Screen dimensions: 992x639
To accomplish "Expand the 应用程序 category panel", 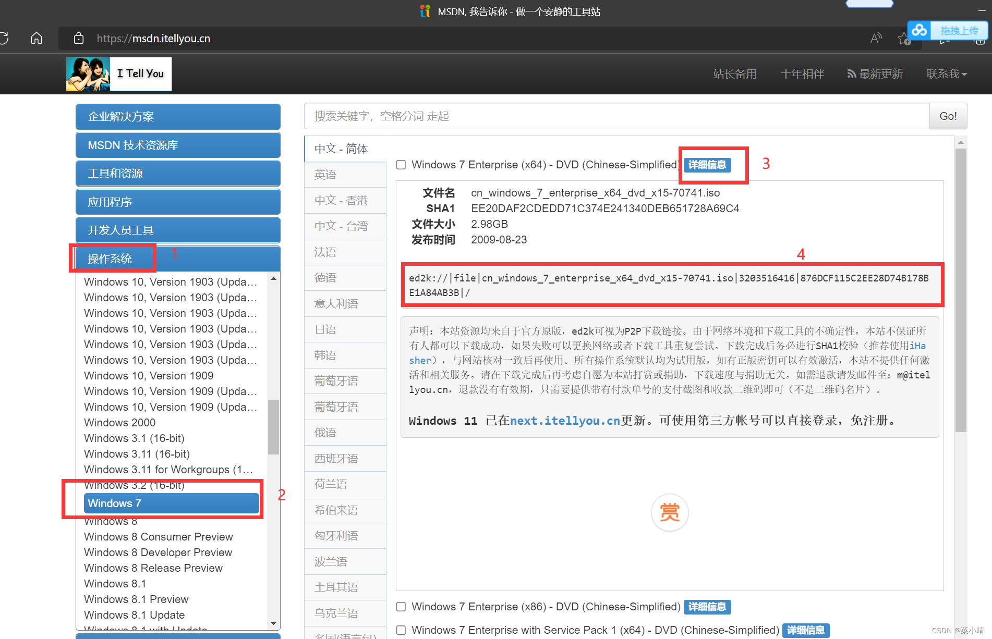I will click(x=178, y=202).
